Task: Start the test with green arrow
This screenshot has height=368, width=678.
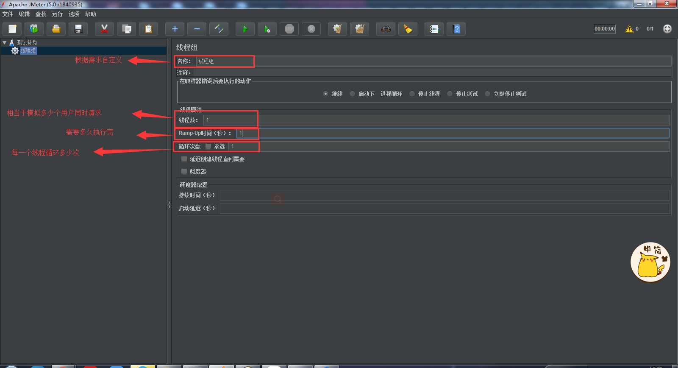Action: coord(245,29)
